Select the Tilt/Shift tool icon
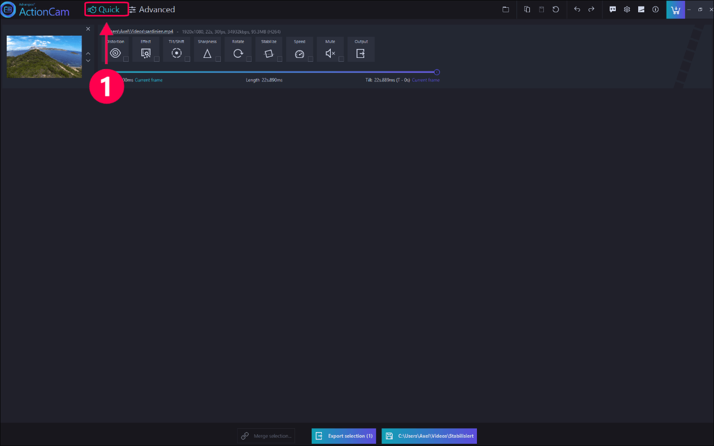 (176, 53)
